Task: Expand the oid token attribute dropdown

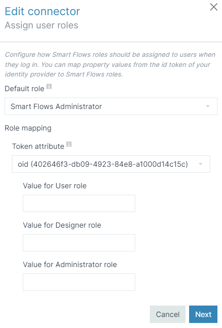Action: [x=111, y=164]
